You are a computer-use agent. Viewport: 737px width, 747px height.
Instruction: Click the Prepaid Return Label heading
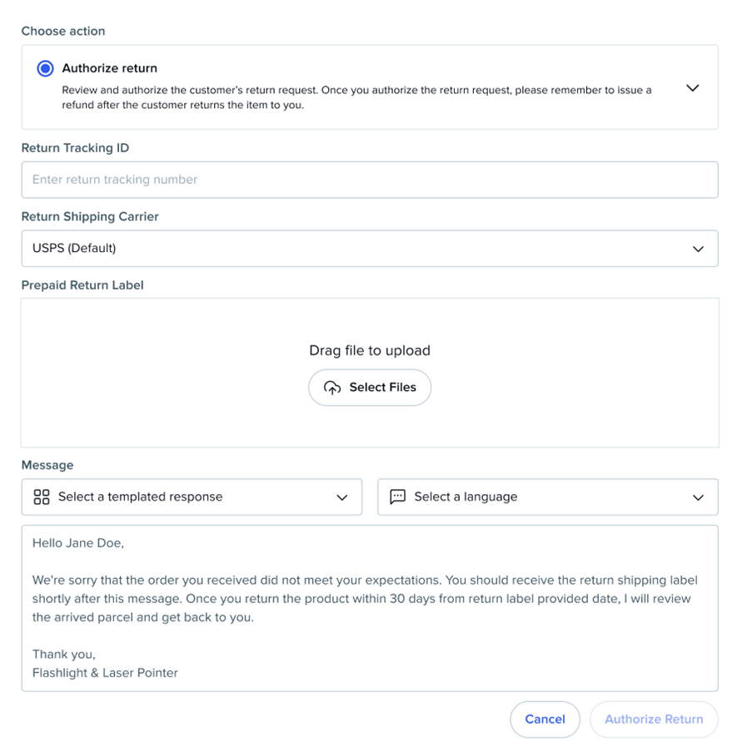82,284
